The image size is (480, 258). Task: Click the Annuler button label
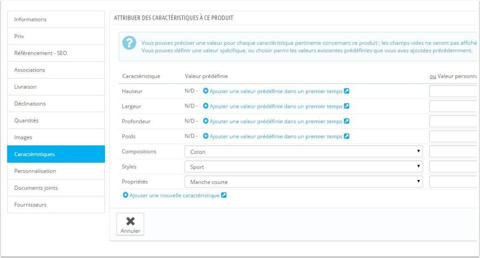(130, 231)
